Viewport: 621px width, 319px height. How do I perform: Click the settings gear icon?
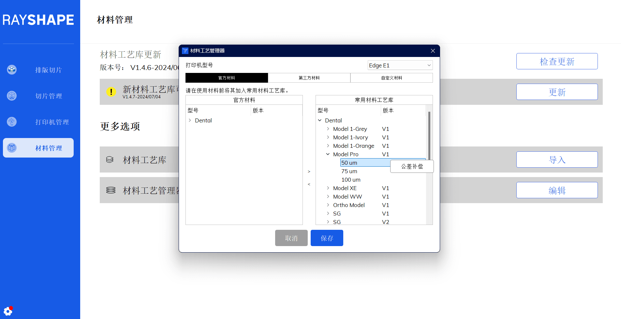tap(8, 311)
